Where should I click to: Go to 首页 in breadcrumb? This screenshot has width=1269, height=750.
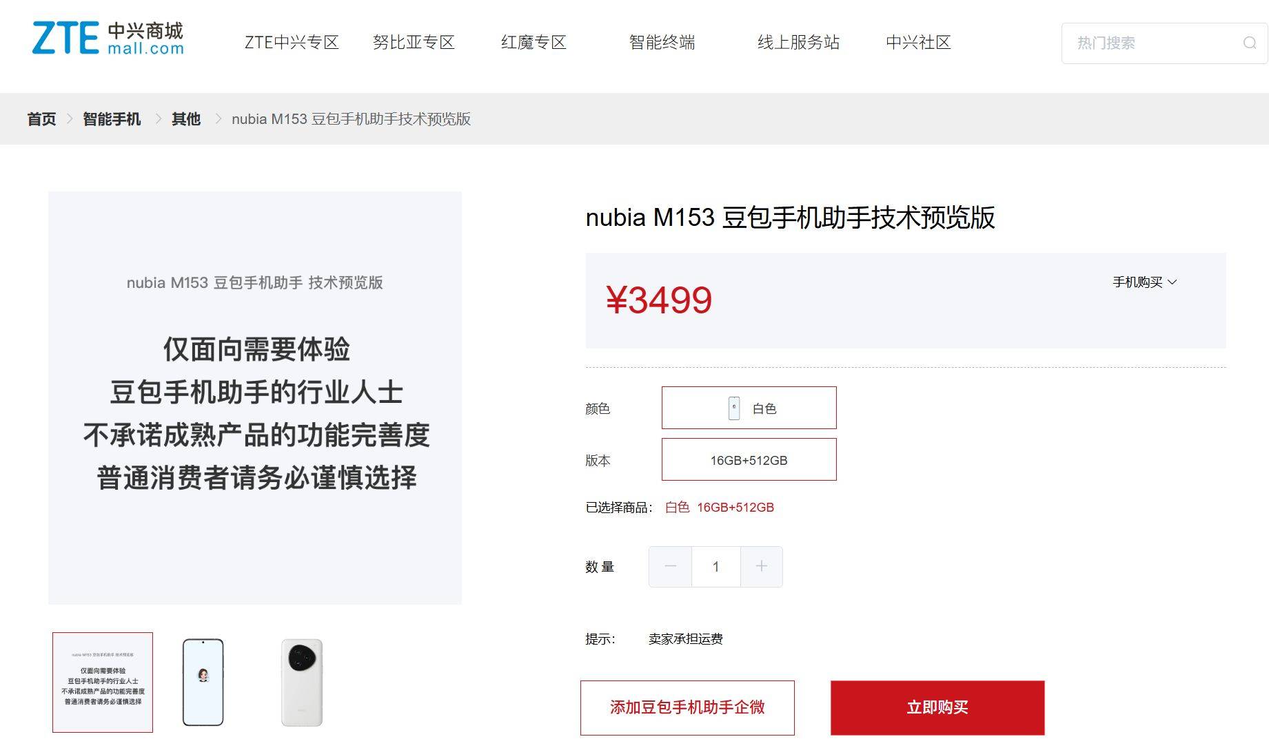click(41, 119)
